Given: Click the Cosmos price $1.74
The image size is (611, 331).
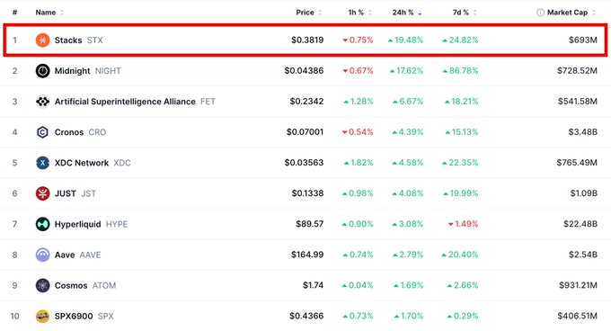Looking at the screenshot, I should point(314,285).
